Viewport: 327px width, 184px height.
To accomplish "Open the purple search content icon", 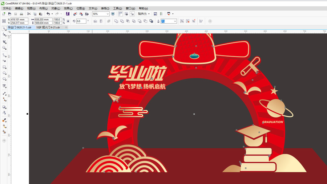I will click(68, 14).
